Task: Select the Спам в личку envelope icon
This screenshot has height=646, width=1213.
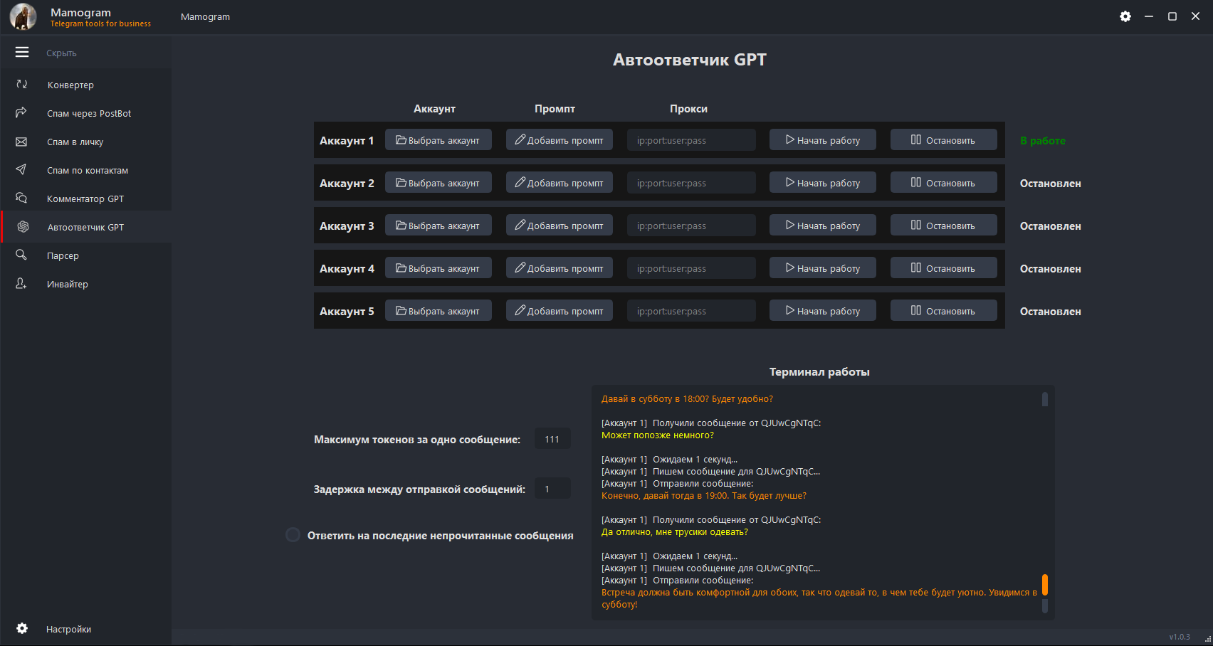Action: [21, 142]
